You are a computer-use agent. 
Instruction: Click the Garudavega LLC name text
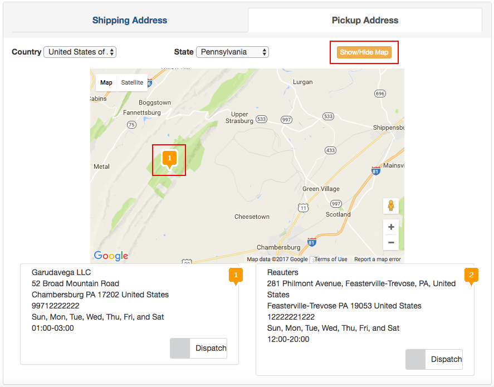point(61,272)
